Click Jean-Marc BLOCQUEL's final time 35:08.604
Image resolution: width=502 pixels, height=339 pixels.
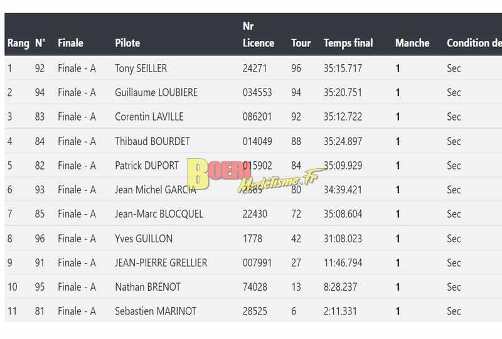click(343, 214)
